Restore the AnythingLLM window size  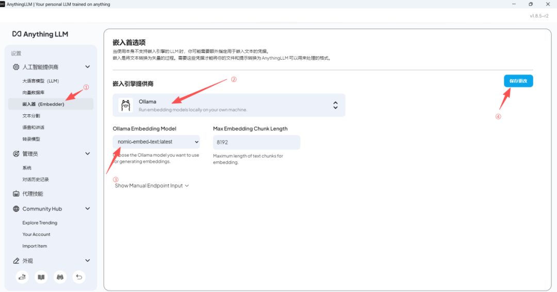(x=531, y=4)
